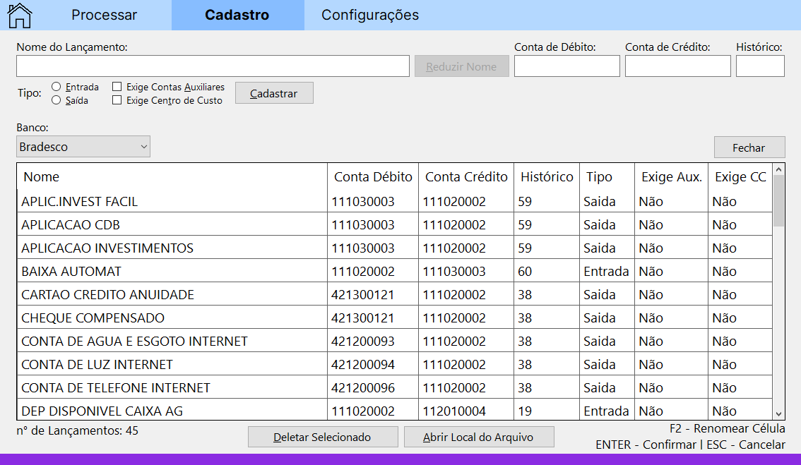Screen dimensions: 801x465
Task: Click the Conta de Crédito input field
Action: pos(677,66)
